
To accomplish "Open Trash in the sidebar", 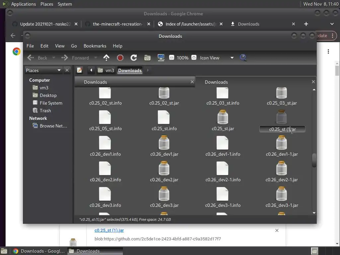I will tap(45, 111).
